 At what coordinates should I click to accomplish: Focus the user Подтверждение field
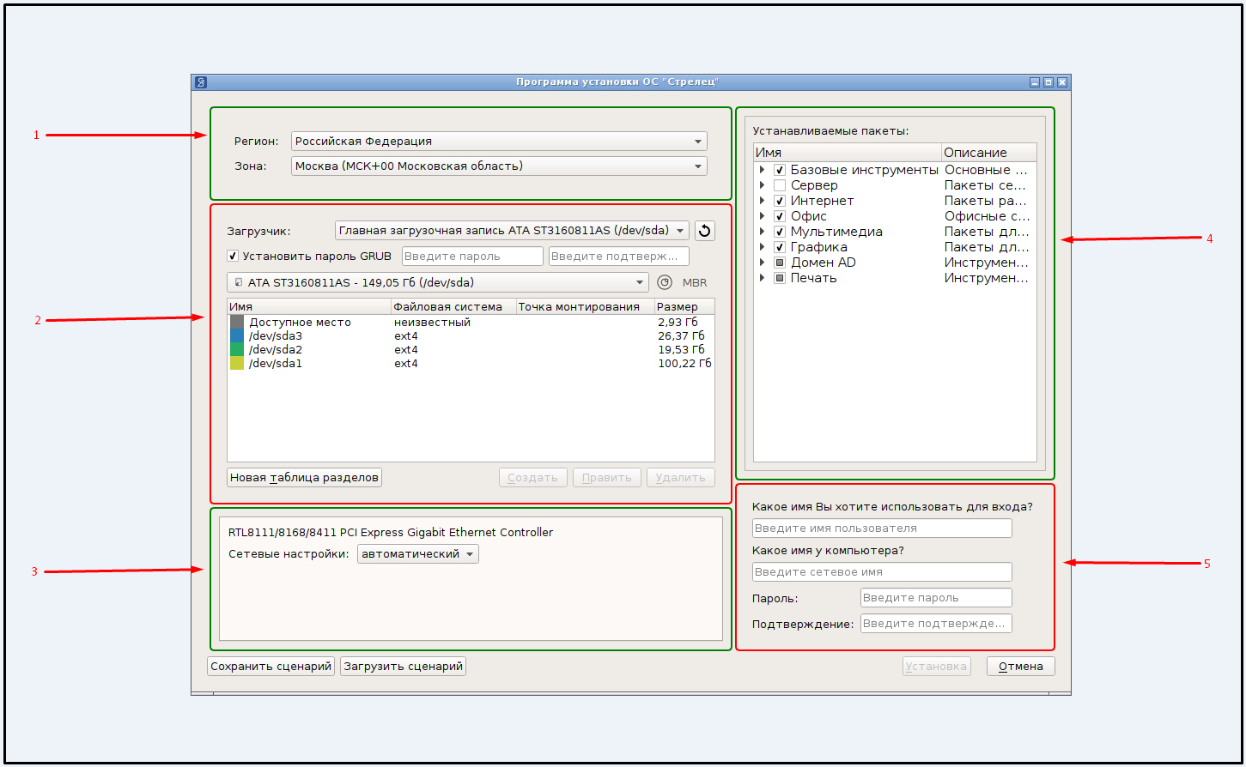[x=936, y=624]
